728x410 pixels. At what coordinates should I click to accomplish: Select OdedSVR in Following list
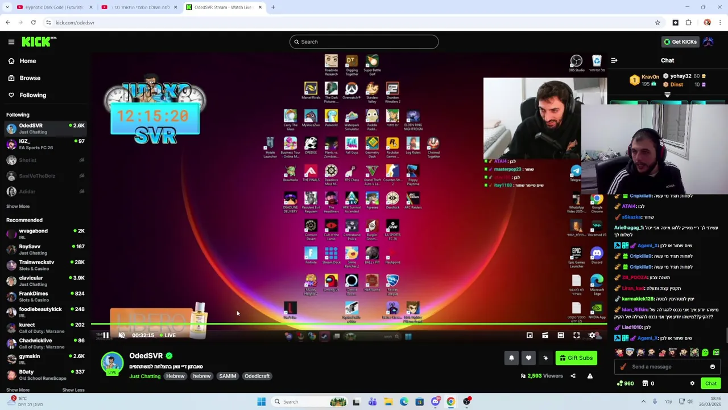pos(45,129)
